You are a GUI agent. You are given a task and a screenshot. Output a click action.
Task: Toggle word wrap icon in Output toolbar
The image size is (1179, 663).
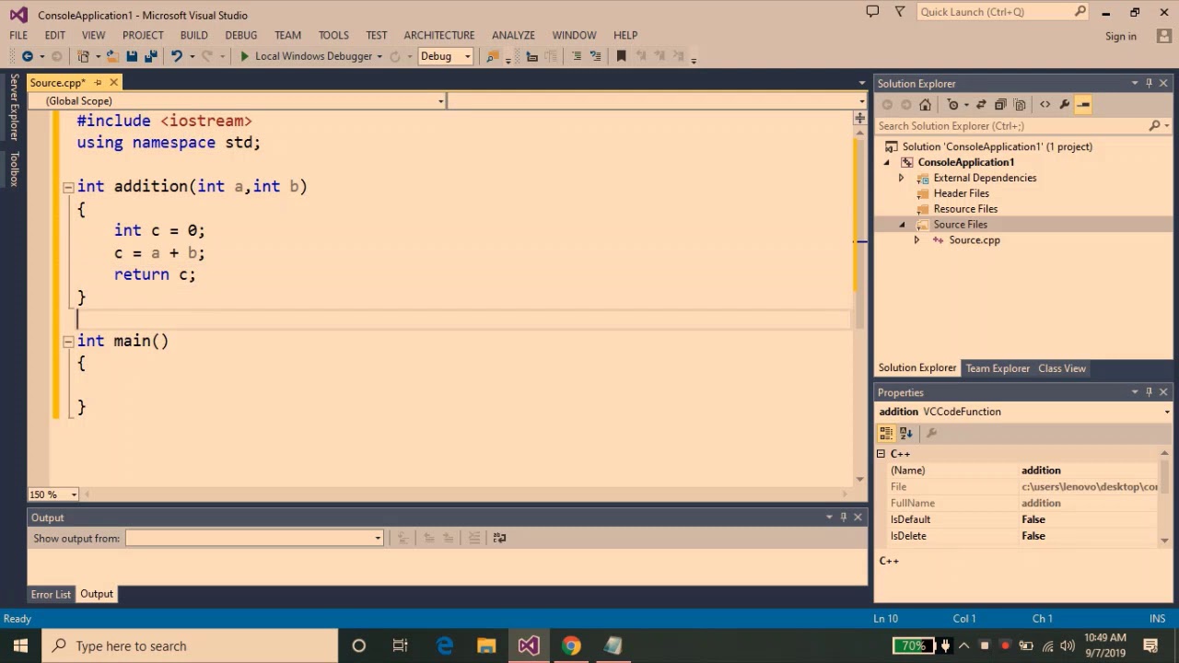point(499,538)
